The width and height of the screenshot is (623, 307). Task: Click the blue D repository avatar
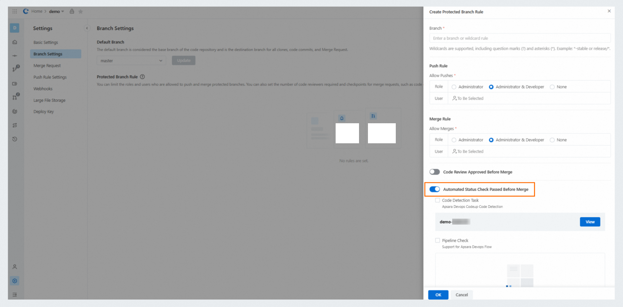point(15,28)
